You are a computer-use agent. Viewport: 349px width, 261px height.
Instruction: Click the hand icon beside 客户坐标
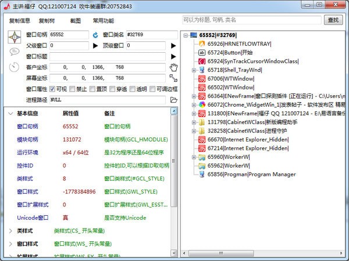tap(173, 67)
